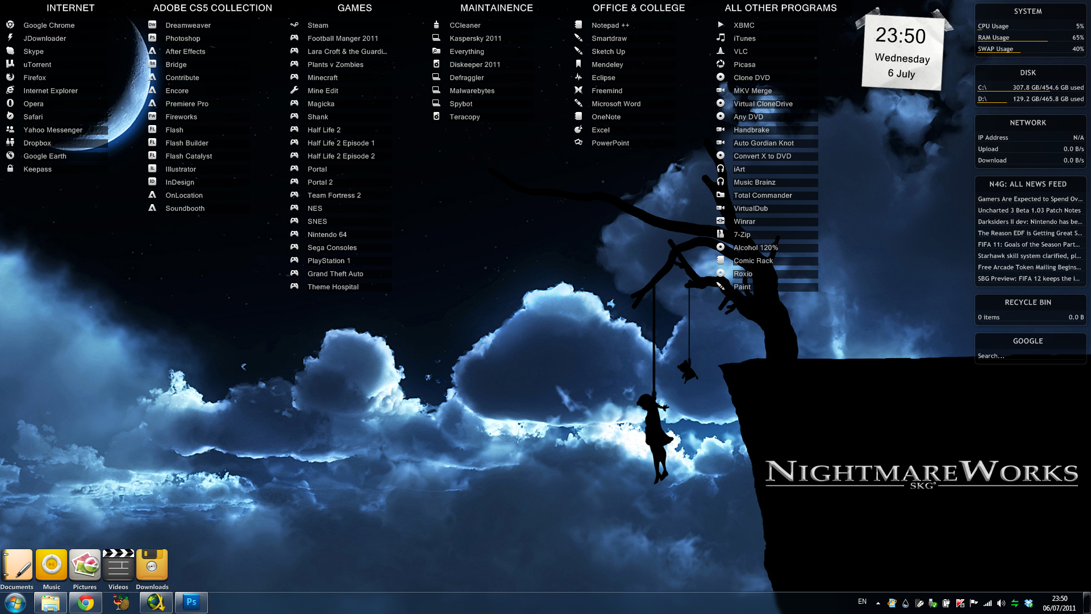Click the Dreamweaver icon in Adobe list
Image resolution: width=1091 pixels, height=614 pixels.
point(152,25)
